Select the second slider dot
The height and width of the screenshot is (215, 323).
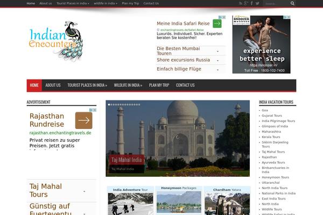pyautogui.click(x=111, y=105)
